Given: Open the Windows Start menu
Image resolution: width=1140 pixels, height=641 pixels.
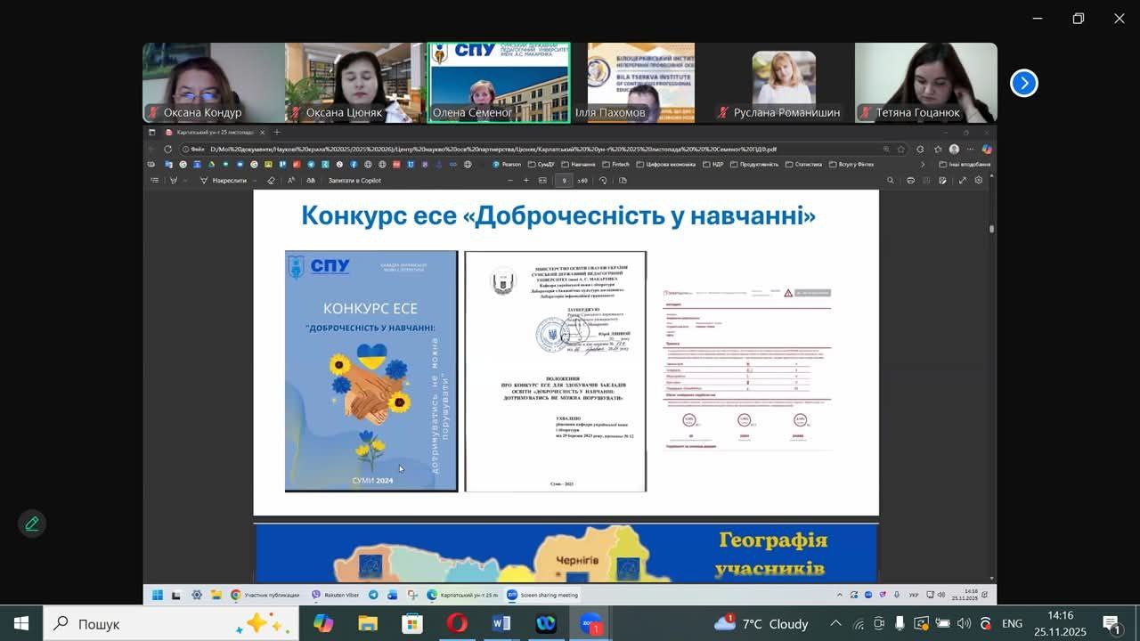Looking at the screenshot, I should 21,624.
